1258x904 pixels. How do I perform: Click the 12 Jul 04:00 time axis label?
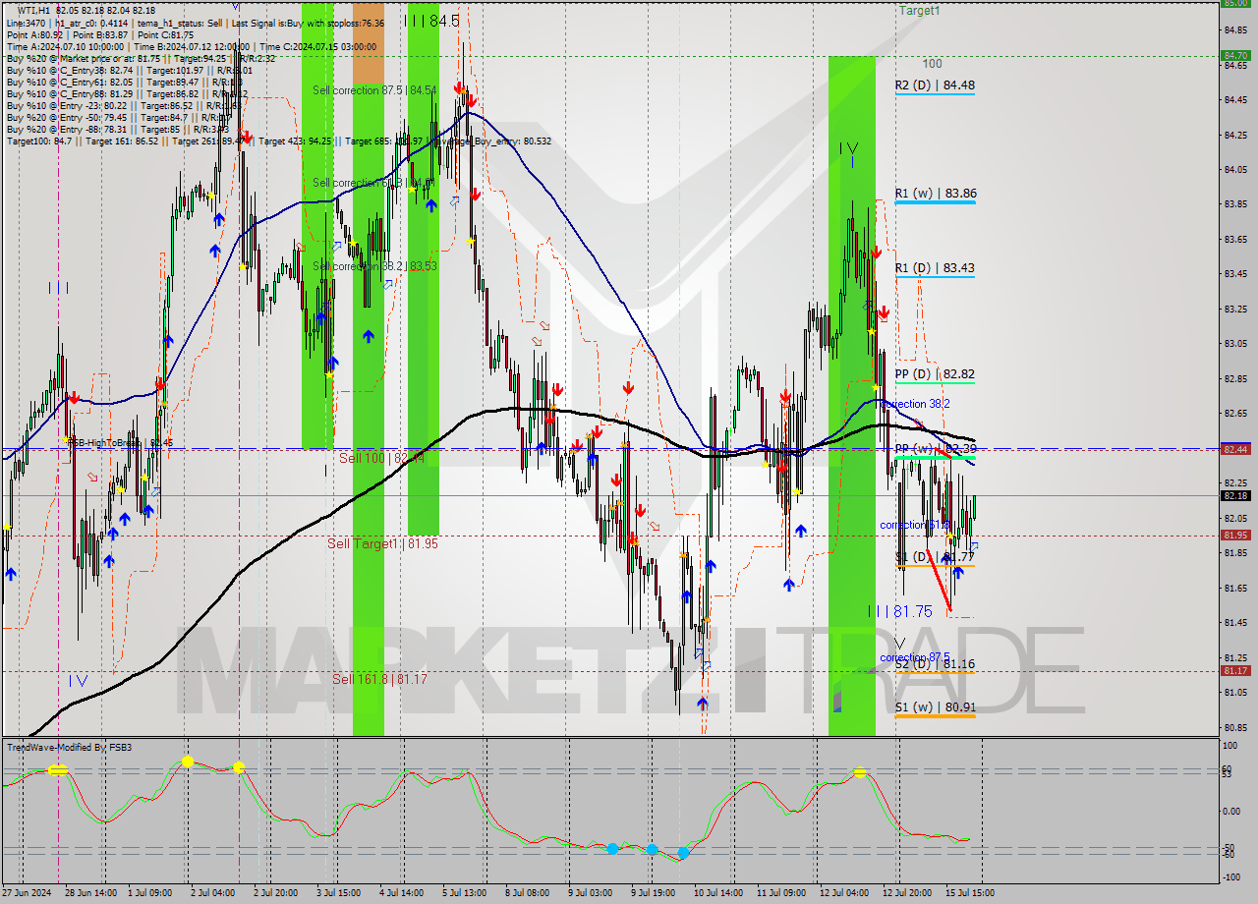843,893
